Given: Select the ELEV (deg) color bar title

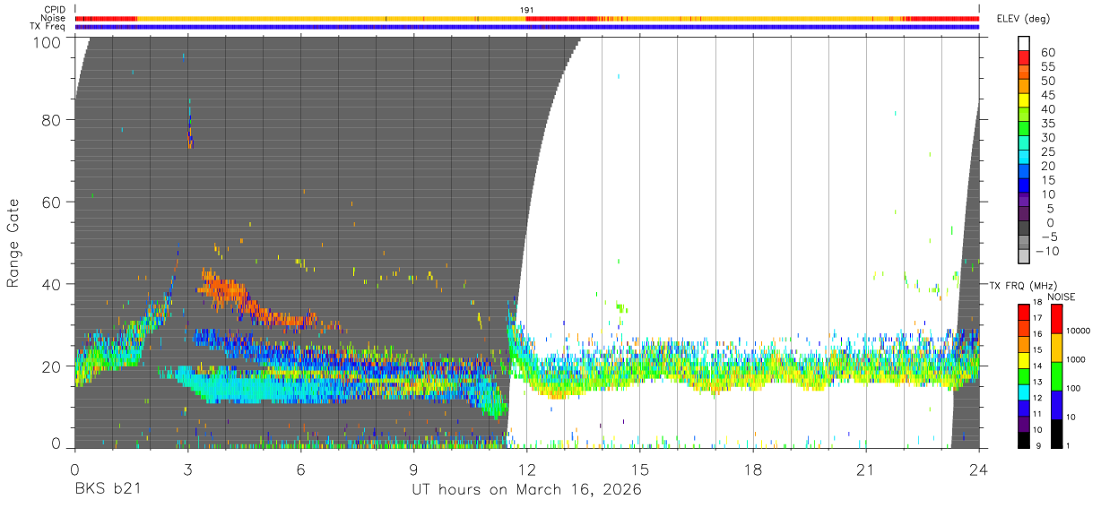Looking at the screenshot, I should click(x=1025, y=19).
